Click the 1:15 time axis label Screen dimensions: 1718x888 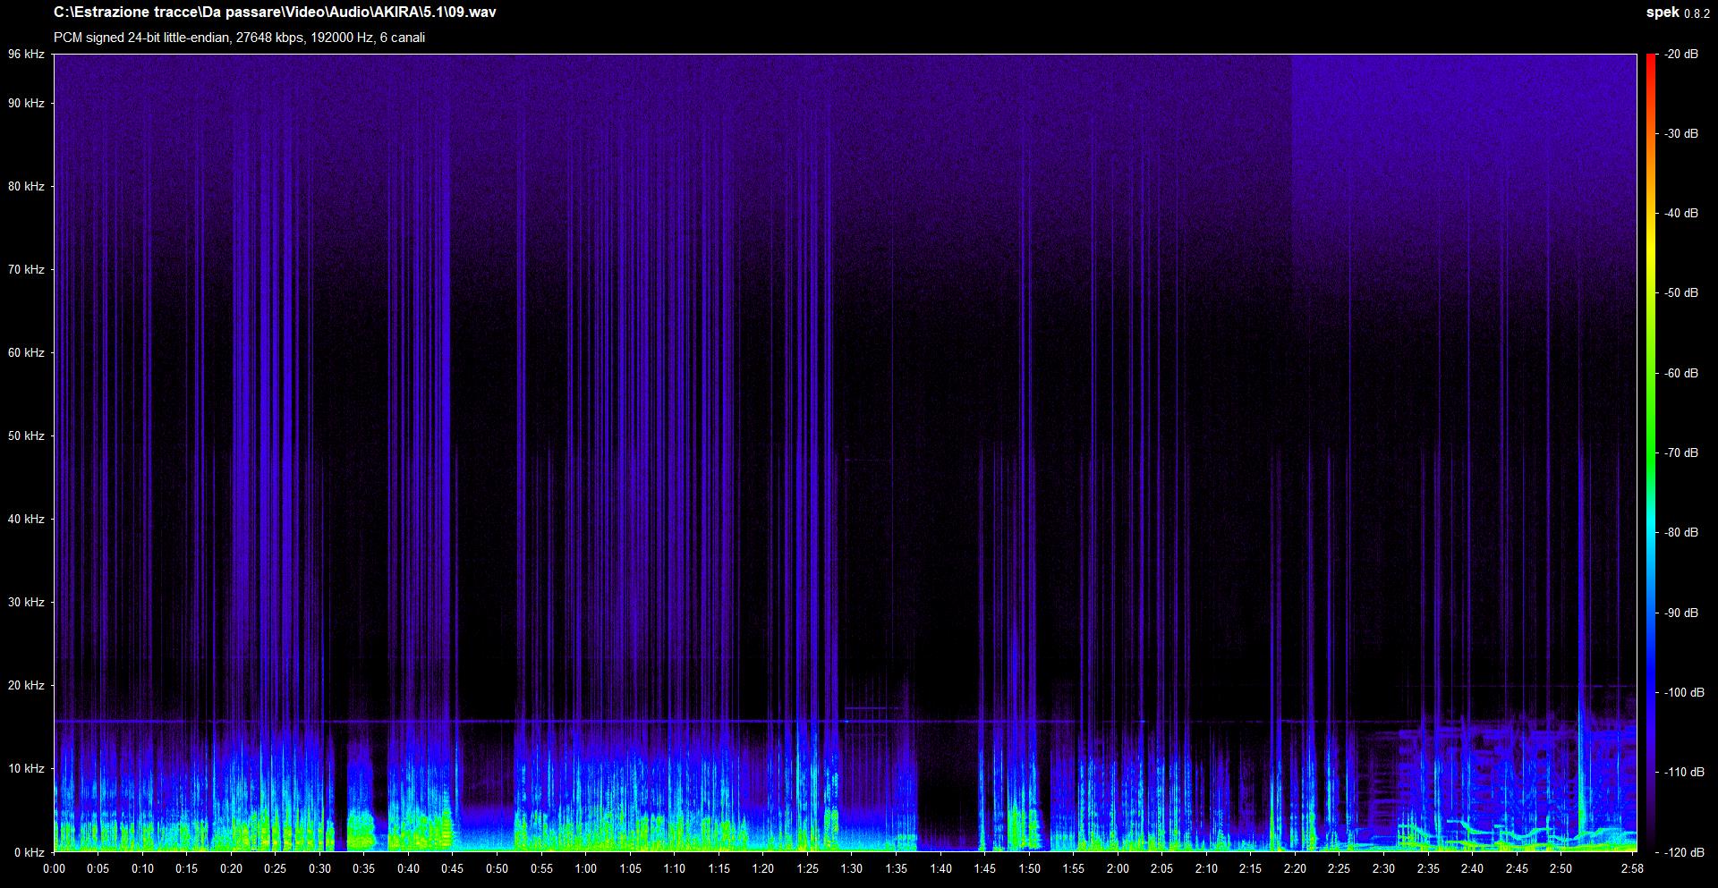pos(719,869)
